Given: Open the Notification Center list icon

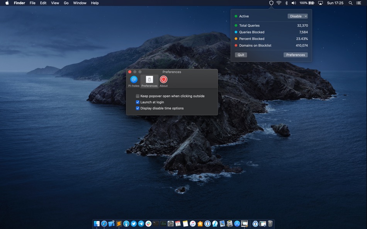Looking at the screenshot, I should pos(359,3).
